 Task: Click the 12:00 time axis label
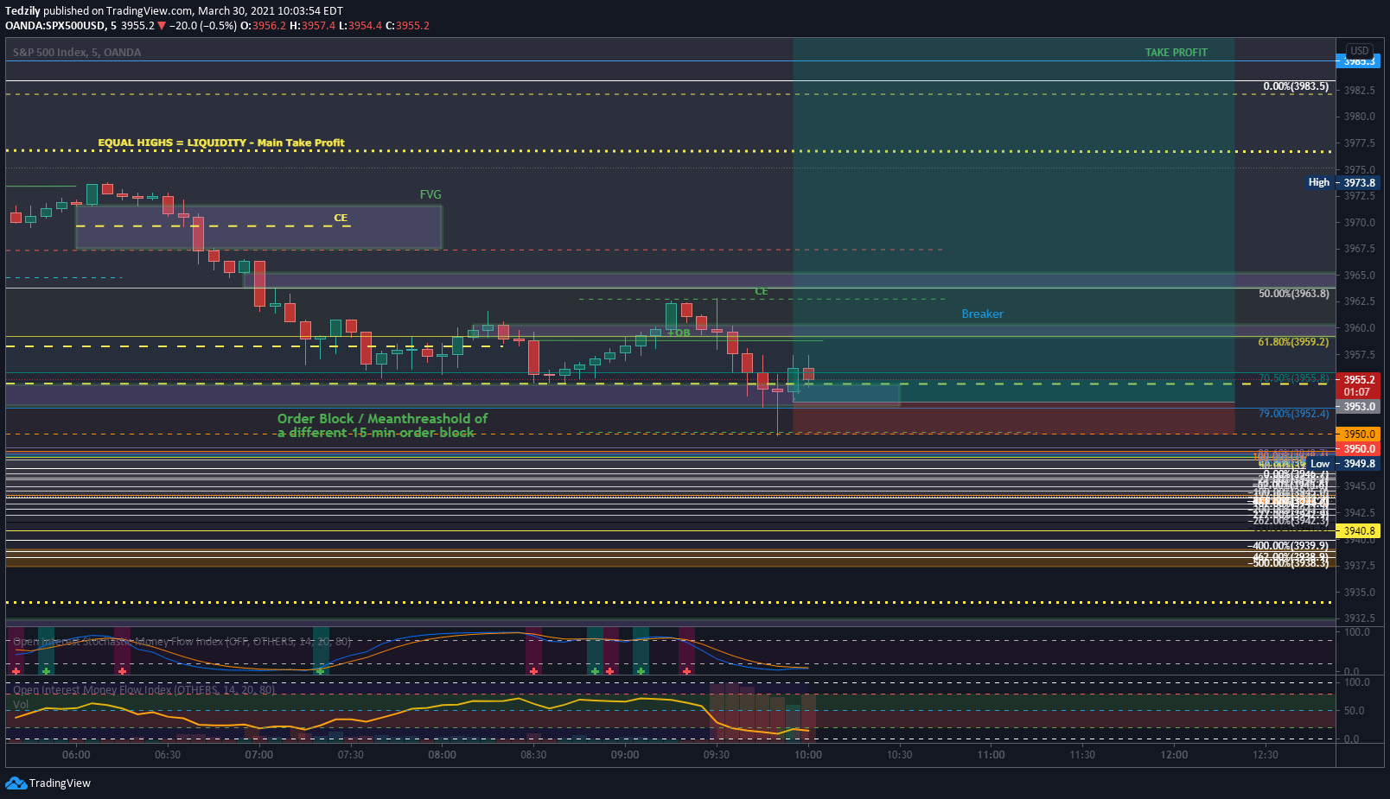[1174, 755]
